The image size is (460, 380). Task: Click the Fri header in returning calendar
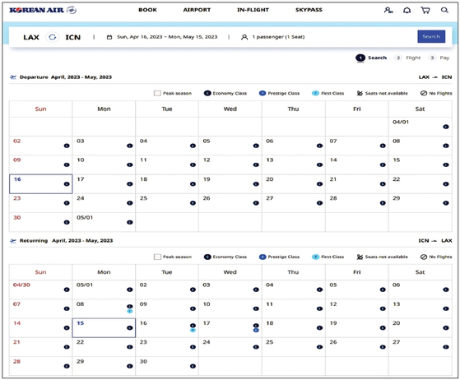pos(357,272)
